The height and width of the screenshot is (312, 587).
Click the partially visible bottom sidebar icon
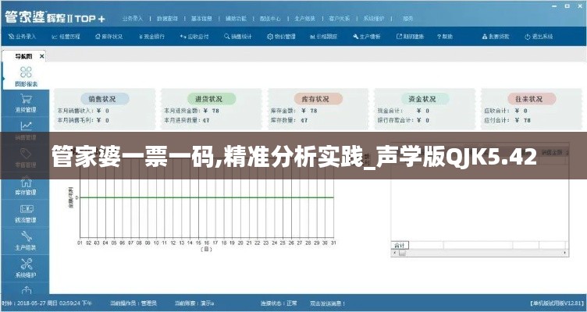26,289
